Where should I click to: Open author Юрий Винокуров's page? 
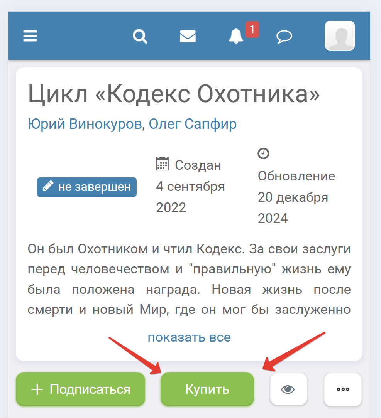point(85,124)
